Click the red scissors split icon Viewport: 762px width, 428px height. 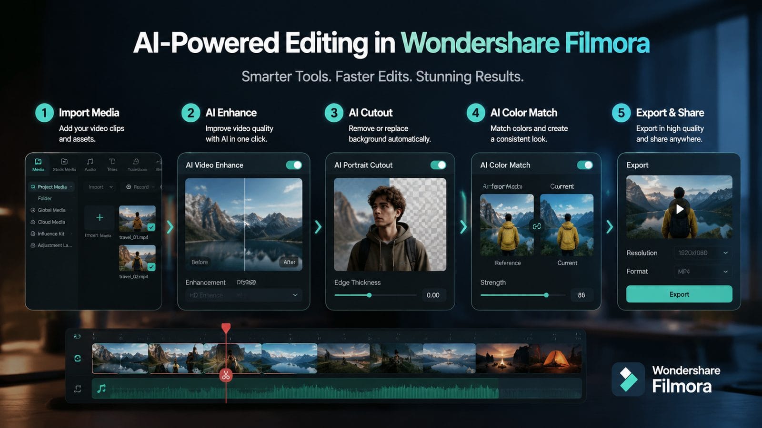[x=226, y=376]
